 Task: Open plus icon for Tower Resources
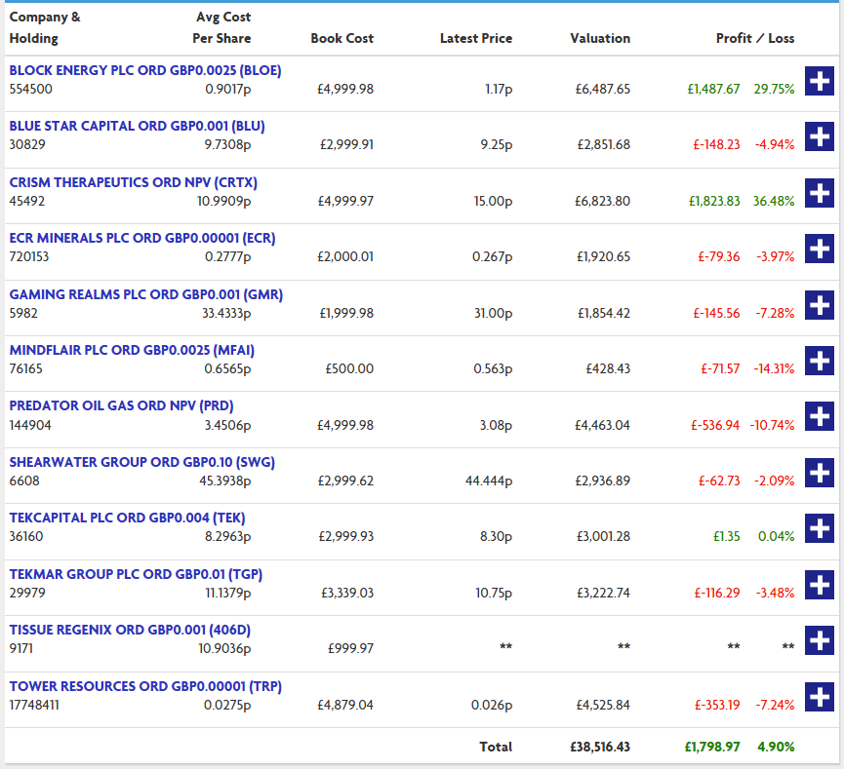click(820, 697)
